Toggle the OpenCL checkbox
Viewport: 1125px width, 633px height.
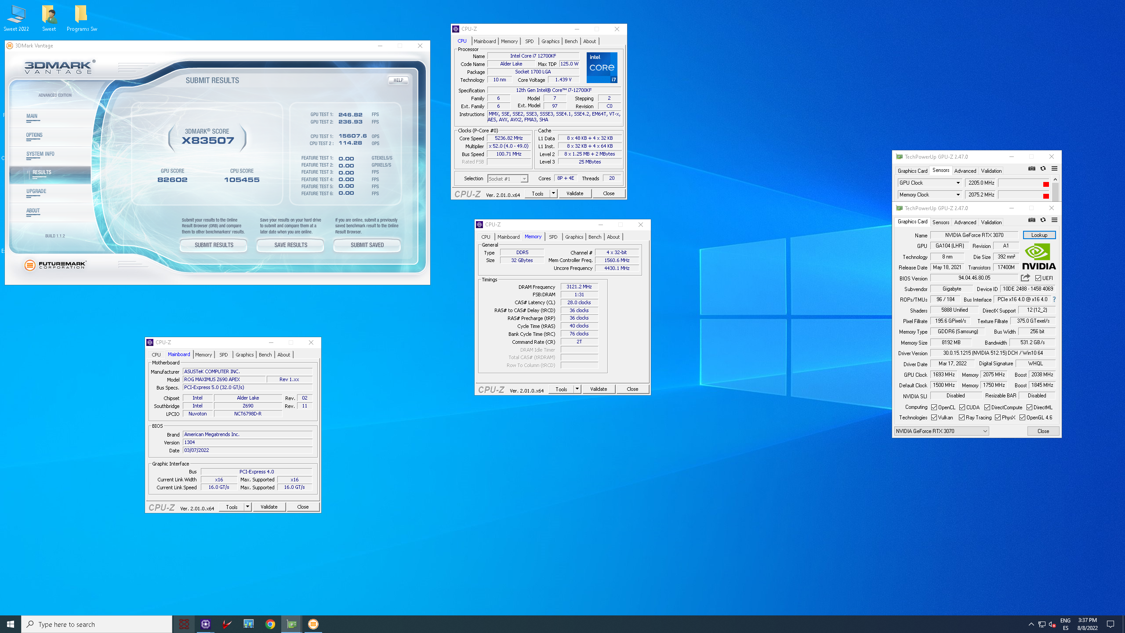(934, 407)
